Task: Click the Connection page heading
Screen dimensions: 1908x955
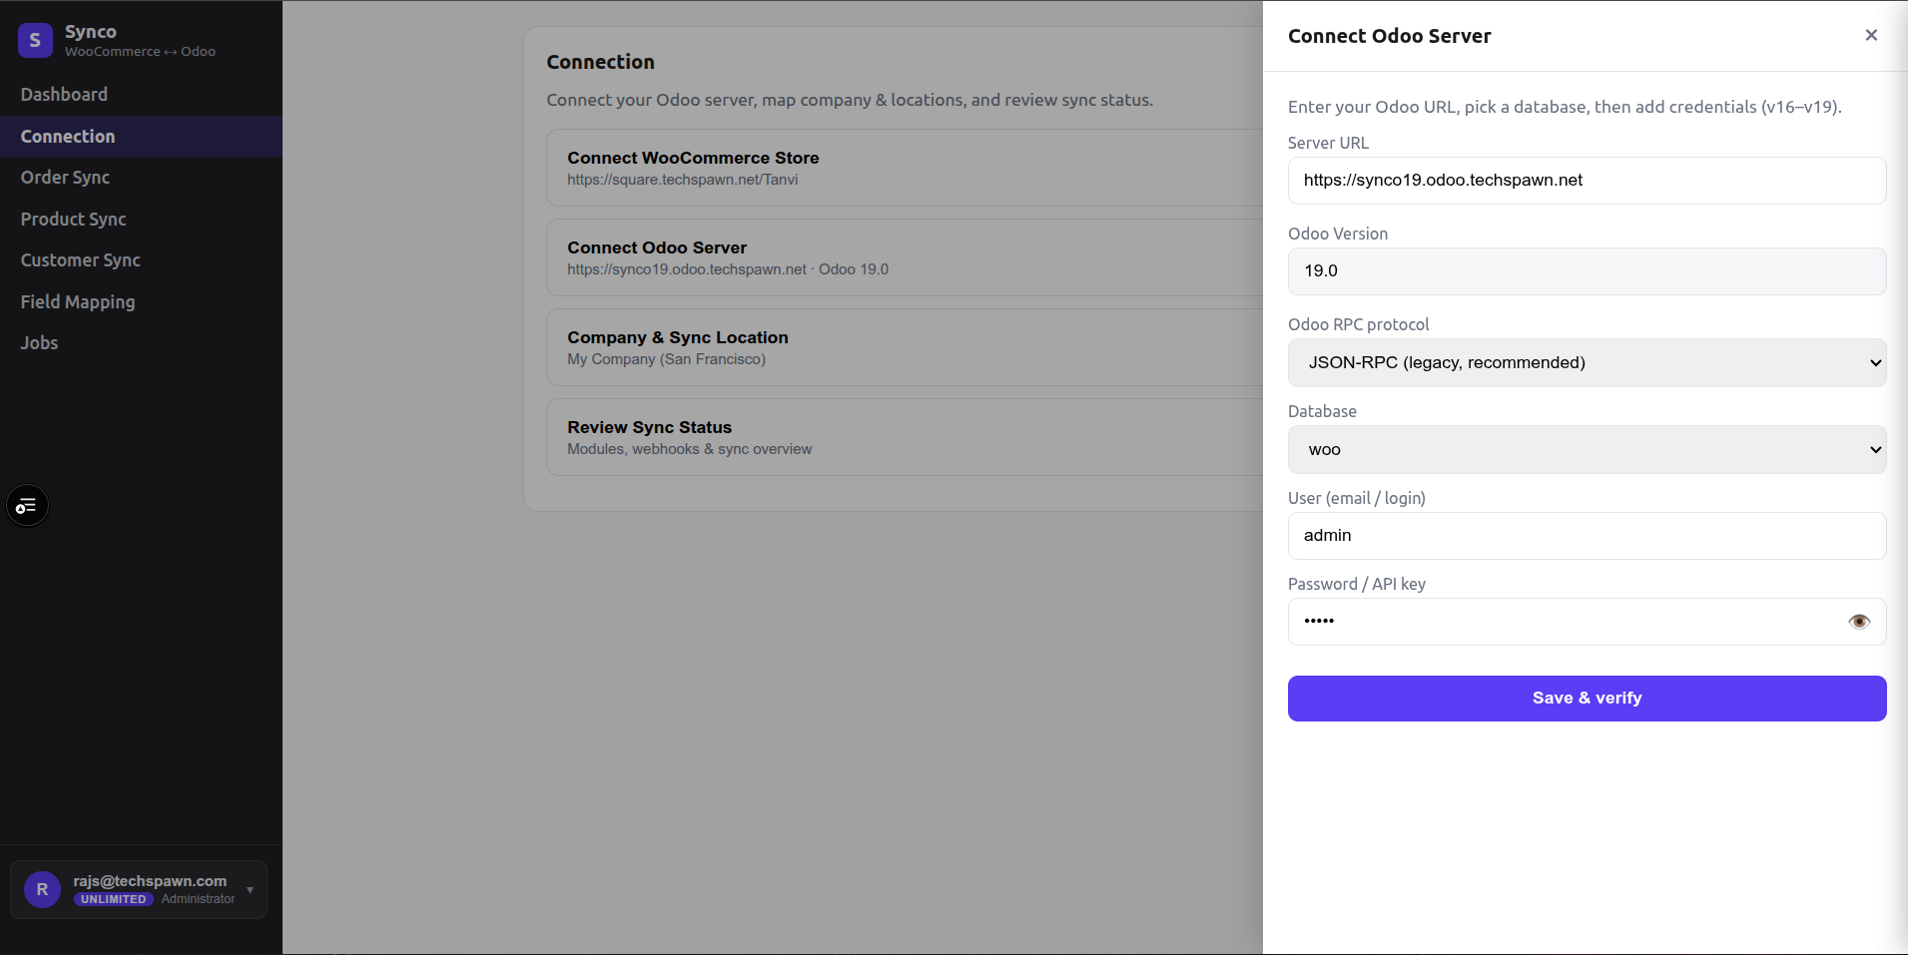Action: point(600,62)
